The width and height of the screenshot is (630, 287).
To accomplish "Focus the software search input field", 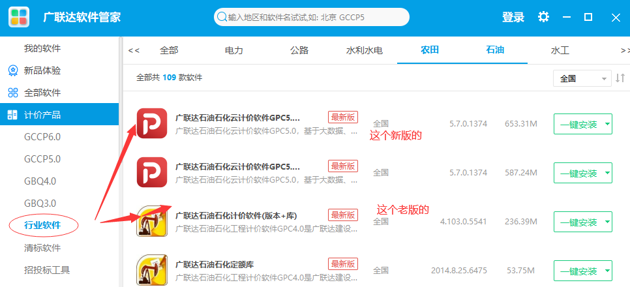I will tap(312, 17).
